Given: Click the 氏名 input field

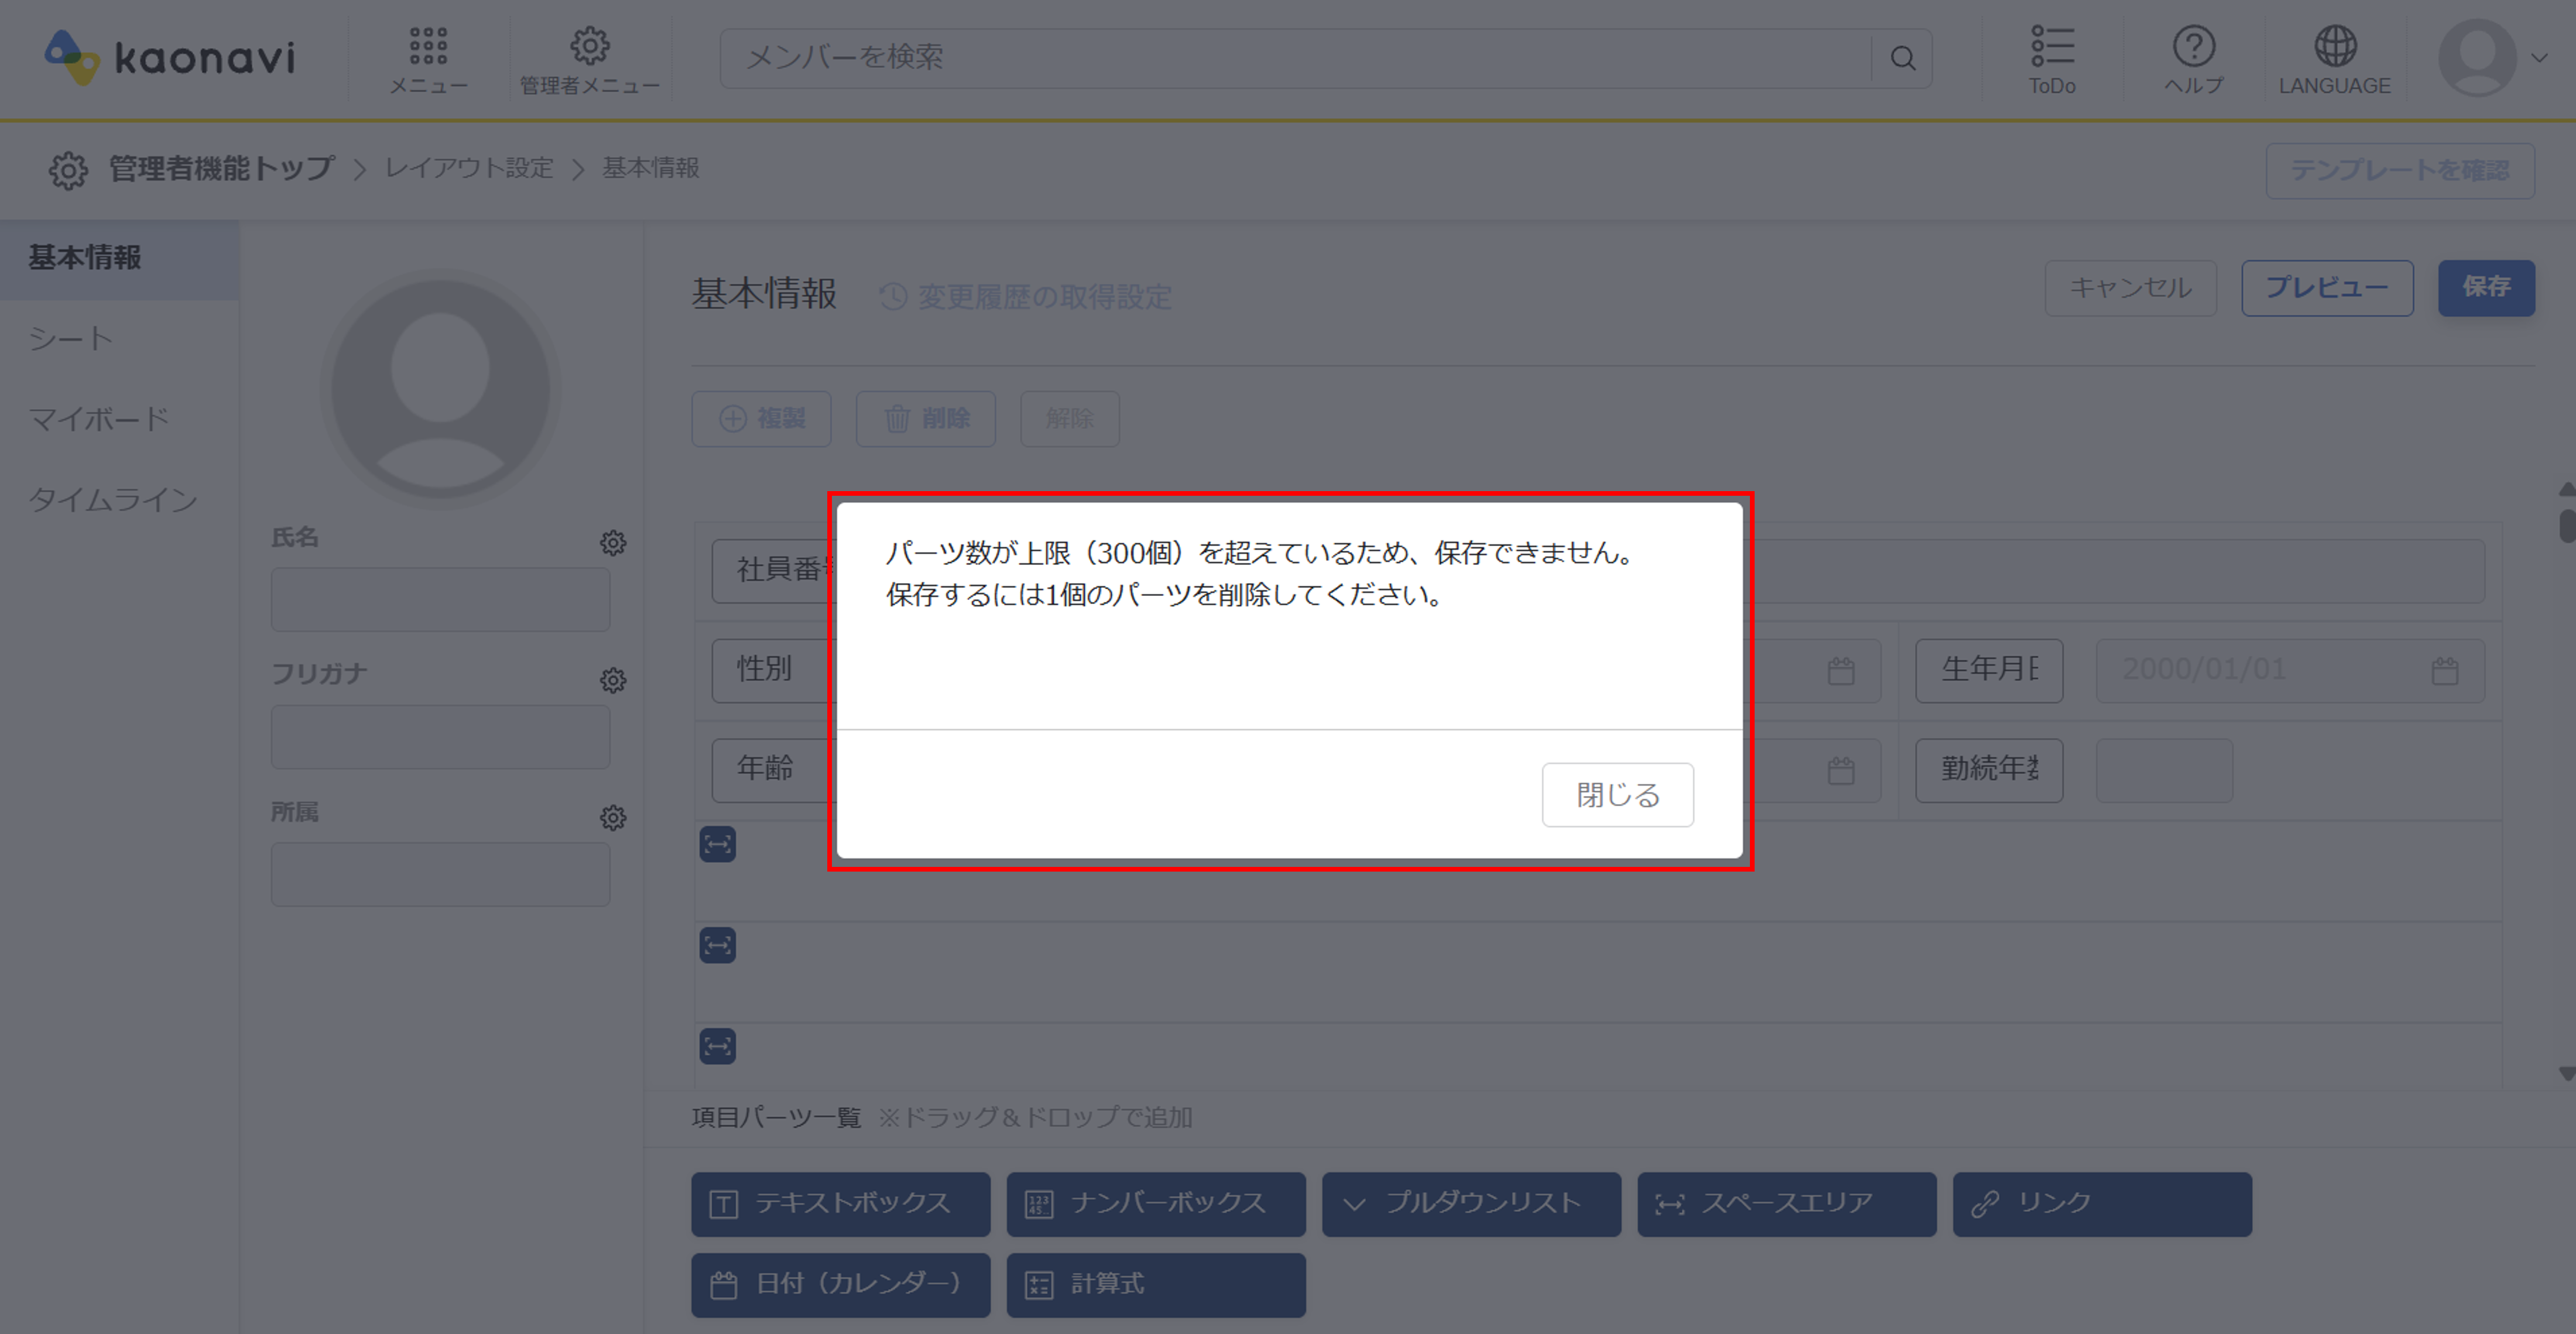Looking at the screenshot, I should [440, 599].
